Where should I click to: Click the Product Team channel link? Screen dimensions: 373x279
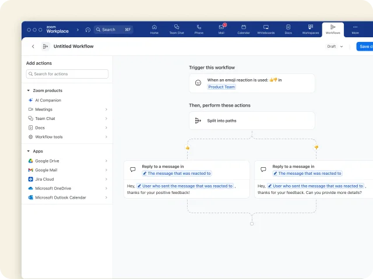[221, 87]
